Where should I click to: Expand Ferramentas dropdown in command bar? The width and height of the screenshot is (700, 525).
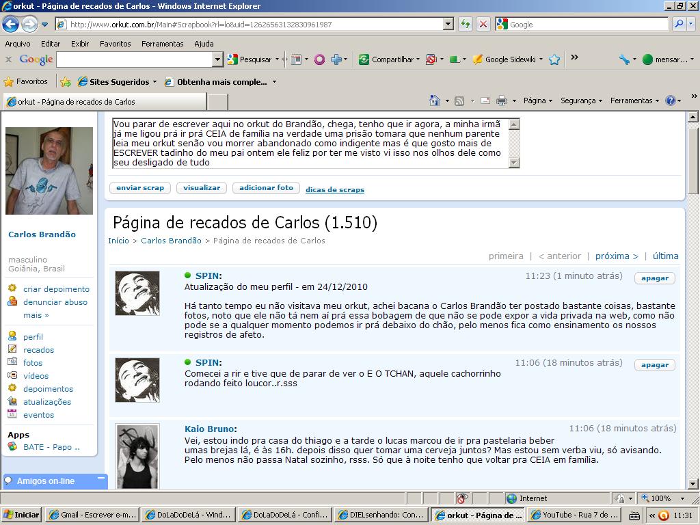point(634,100)
